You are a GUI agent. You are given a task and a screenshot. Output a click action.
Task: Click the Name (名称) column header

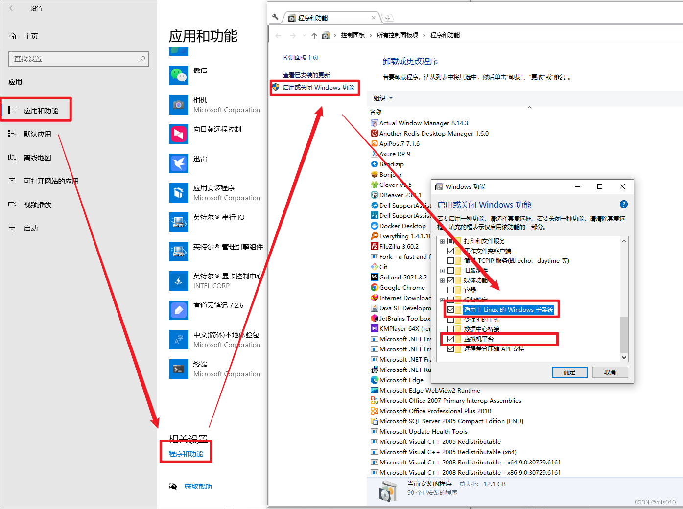[x=376, y=112]
